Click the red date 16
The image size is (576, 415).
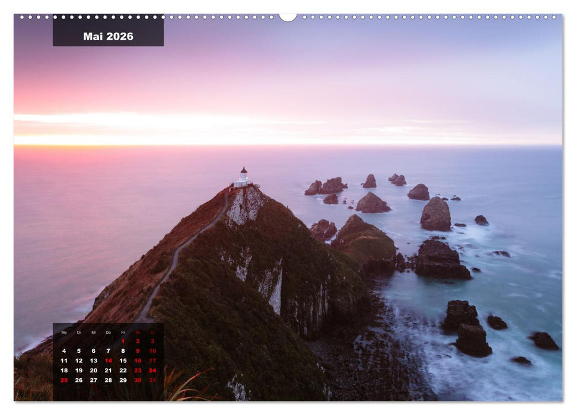pyautogui.click(x=138, y=360)
